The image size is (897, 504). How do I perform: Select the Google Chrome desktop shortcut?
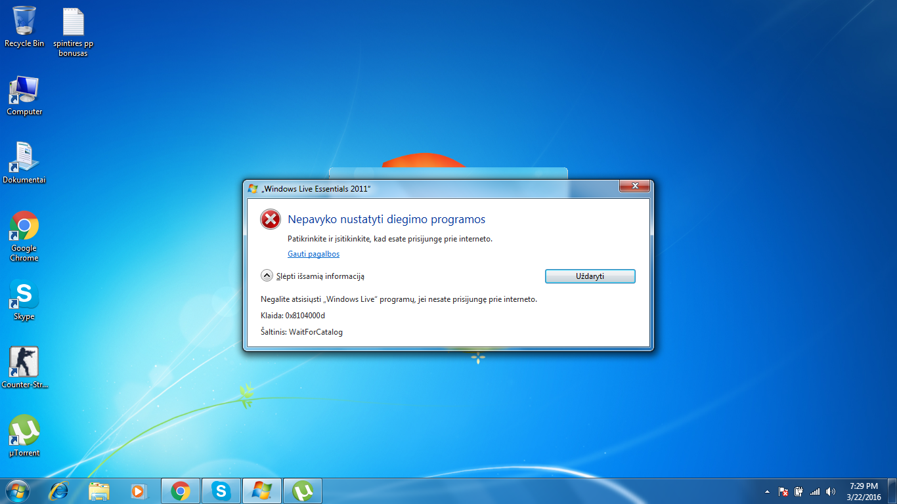tap(24, 236)
